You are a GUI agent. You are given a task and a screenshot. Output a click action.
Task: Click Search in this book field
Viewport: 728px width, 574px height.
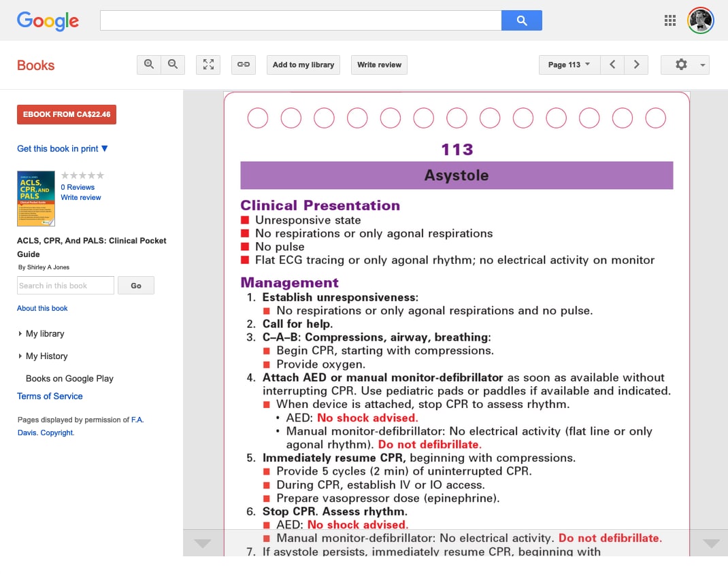tap(65, 286)
